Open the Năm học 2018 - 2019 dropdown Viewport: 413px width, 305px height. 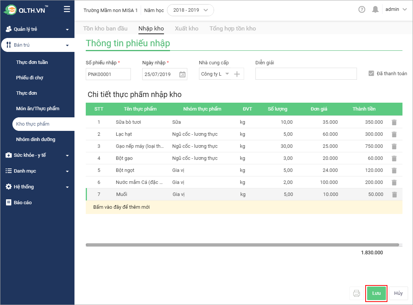point(190,10)
